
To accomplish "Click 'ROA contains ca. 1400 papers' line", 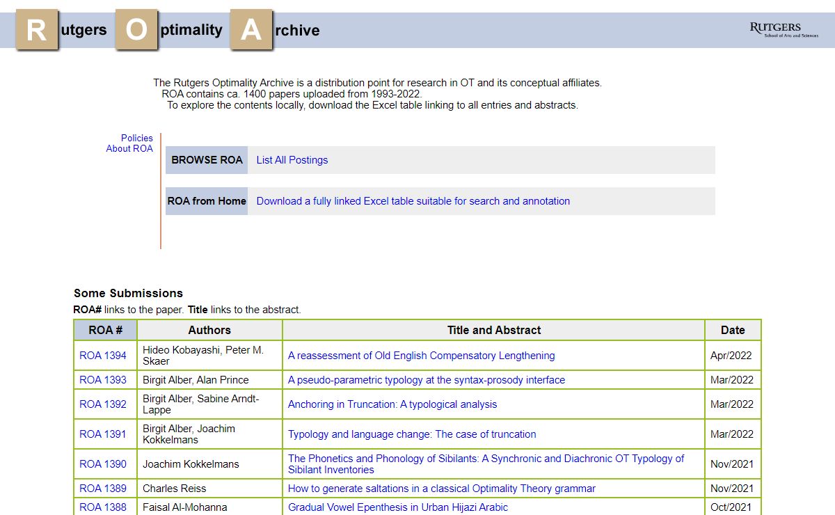I will (x=292, y=94).
